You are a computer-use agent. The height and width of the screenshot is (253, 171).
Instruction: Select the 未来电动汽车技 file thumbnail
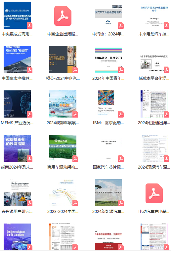point(154,15)
